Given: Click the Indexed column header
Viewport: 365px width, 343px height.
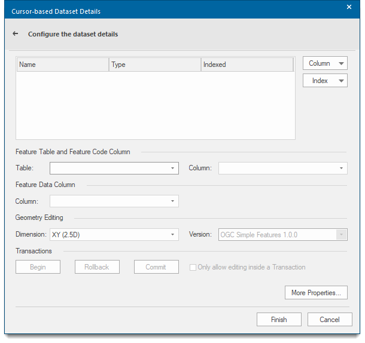Looking at the screenshot, I should [x=246, y=65].
